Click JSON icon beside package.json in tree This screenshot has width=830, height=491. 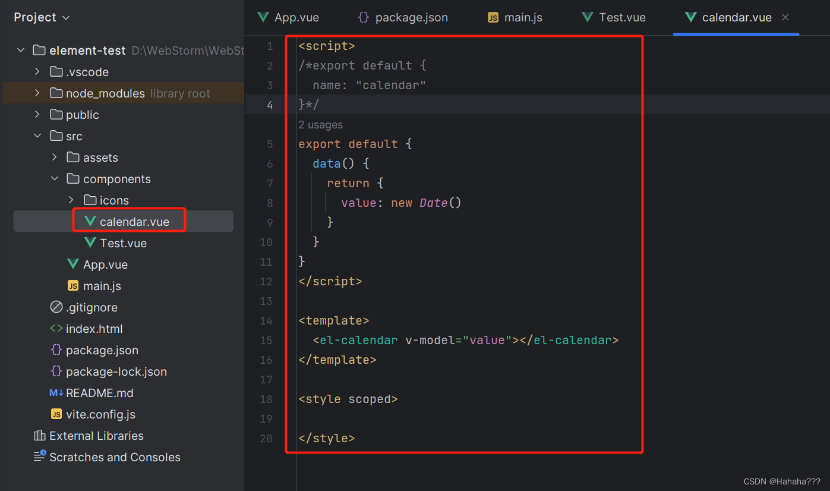point(56,350)
